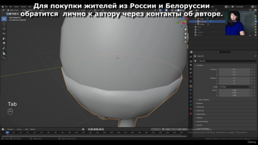
Task: Open the World properties tab
Action: 191,77
